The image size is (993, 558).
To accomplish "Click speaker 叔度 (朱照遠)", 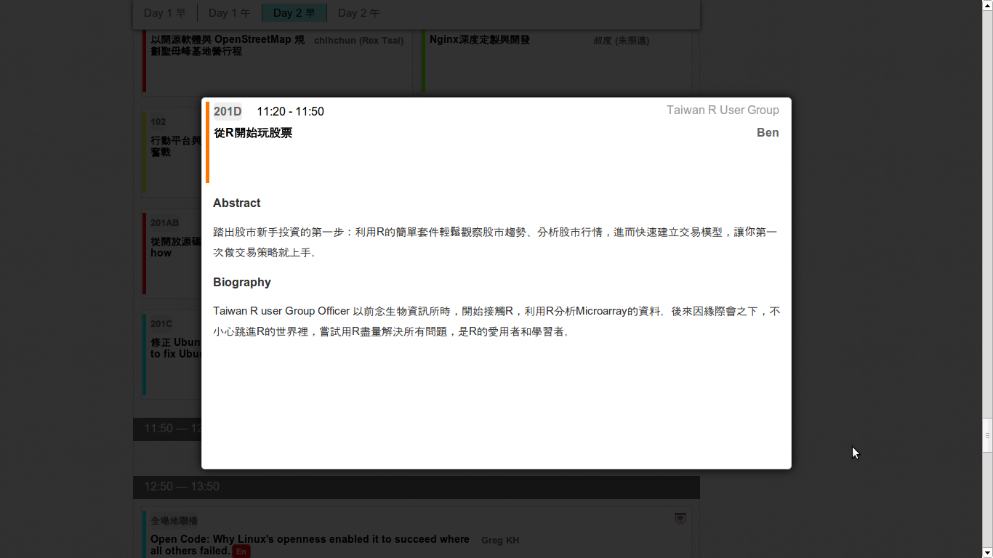I will click(622, 40).
